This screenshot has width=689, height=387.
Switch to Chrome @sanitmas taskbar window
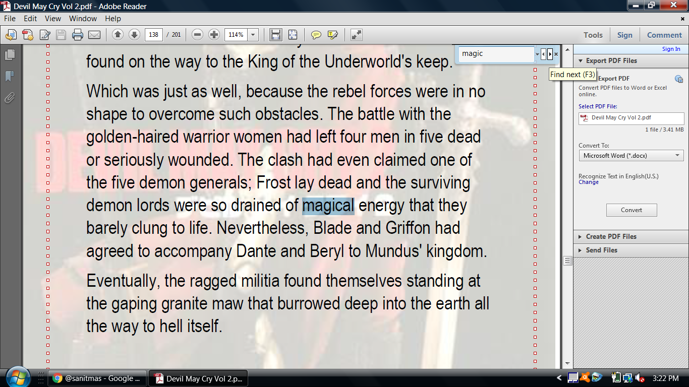coord(98,378)
